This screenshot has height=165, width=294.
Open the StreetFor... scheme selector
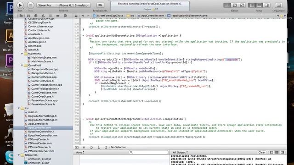coord(46,5)
